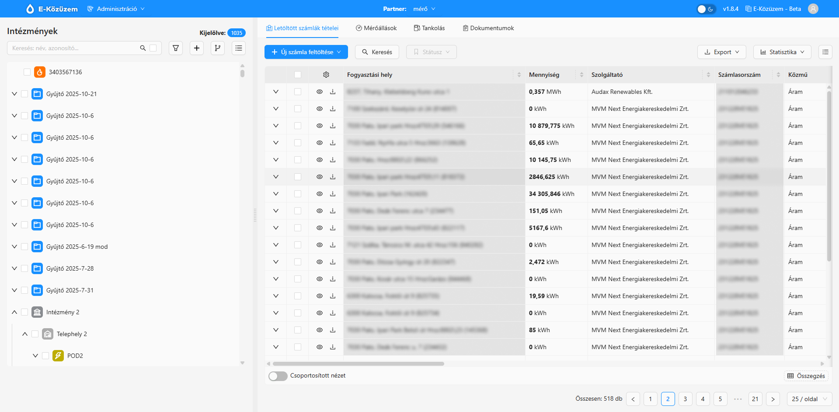Click the user avatar icon in header
The image size is (839, 412).
pyautogui.click(x=813, y=9)
